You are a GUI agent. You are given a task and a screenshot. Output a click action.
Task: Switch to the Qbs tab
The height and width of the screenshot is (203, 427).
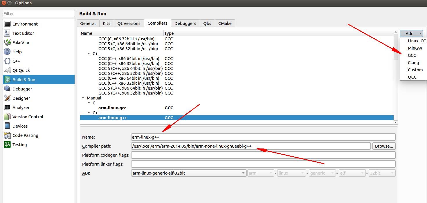(x=207, y=23)
